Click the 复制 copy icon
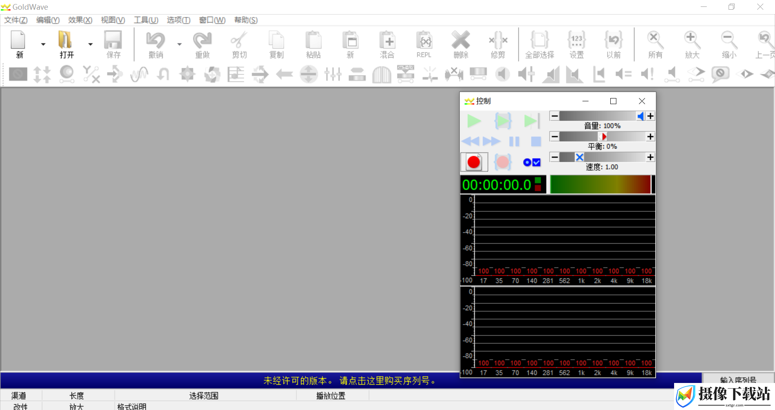 click(276, 44)
